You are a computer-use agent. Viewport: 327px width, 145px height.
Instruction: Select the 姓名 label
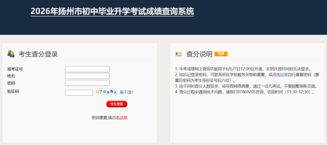pyautogui.click(x=11, y=76)
